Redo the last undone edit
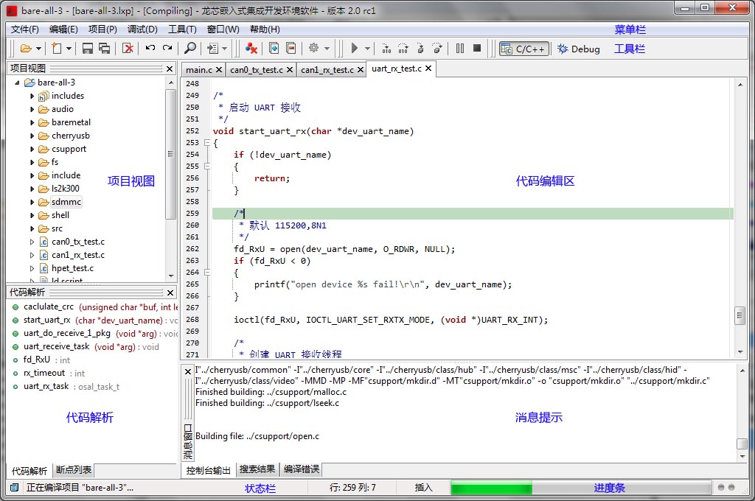Screen dimensions: 755x501 [x=167, y=48]
